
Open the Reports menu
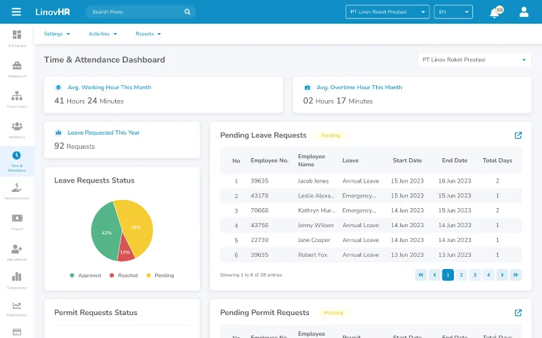coord(148,34)
